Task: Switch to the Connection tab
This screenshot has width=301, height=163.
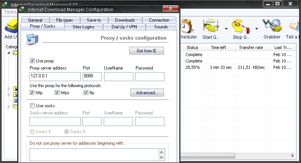Action: (159, 20)
